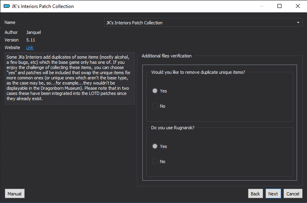Click the description text box
The width and height of the screenshot is (307, 203).
(70, 78)
